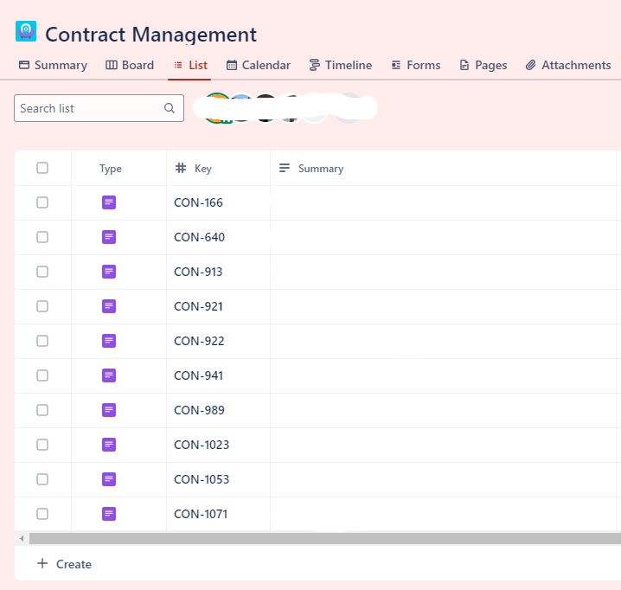
Task: Click the task type icon for CON-1071
Action: point(109,514)
